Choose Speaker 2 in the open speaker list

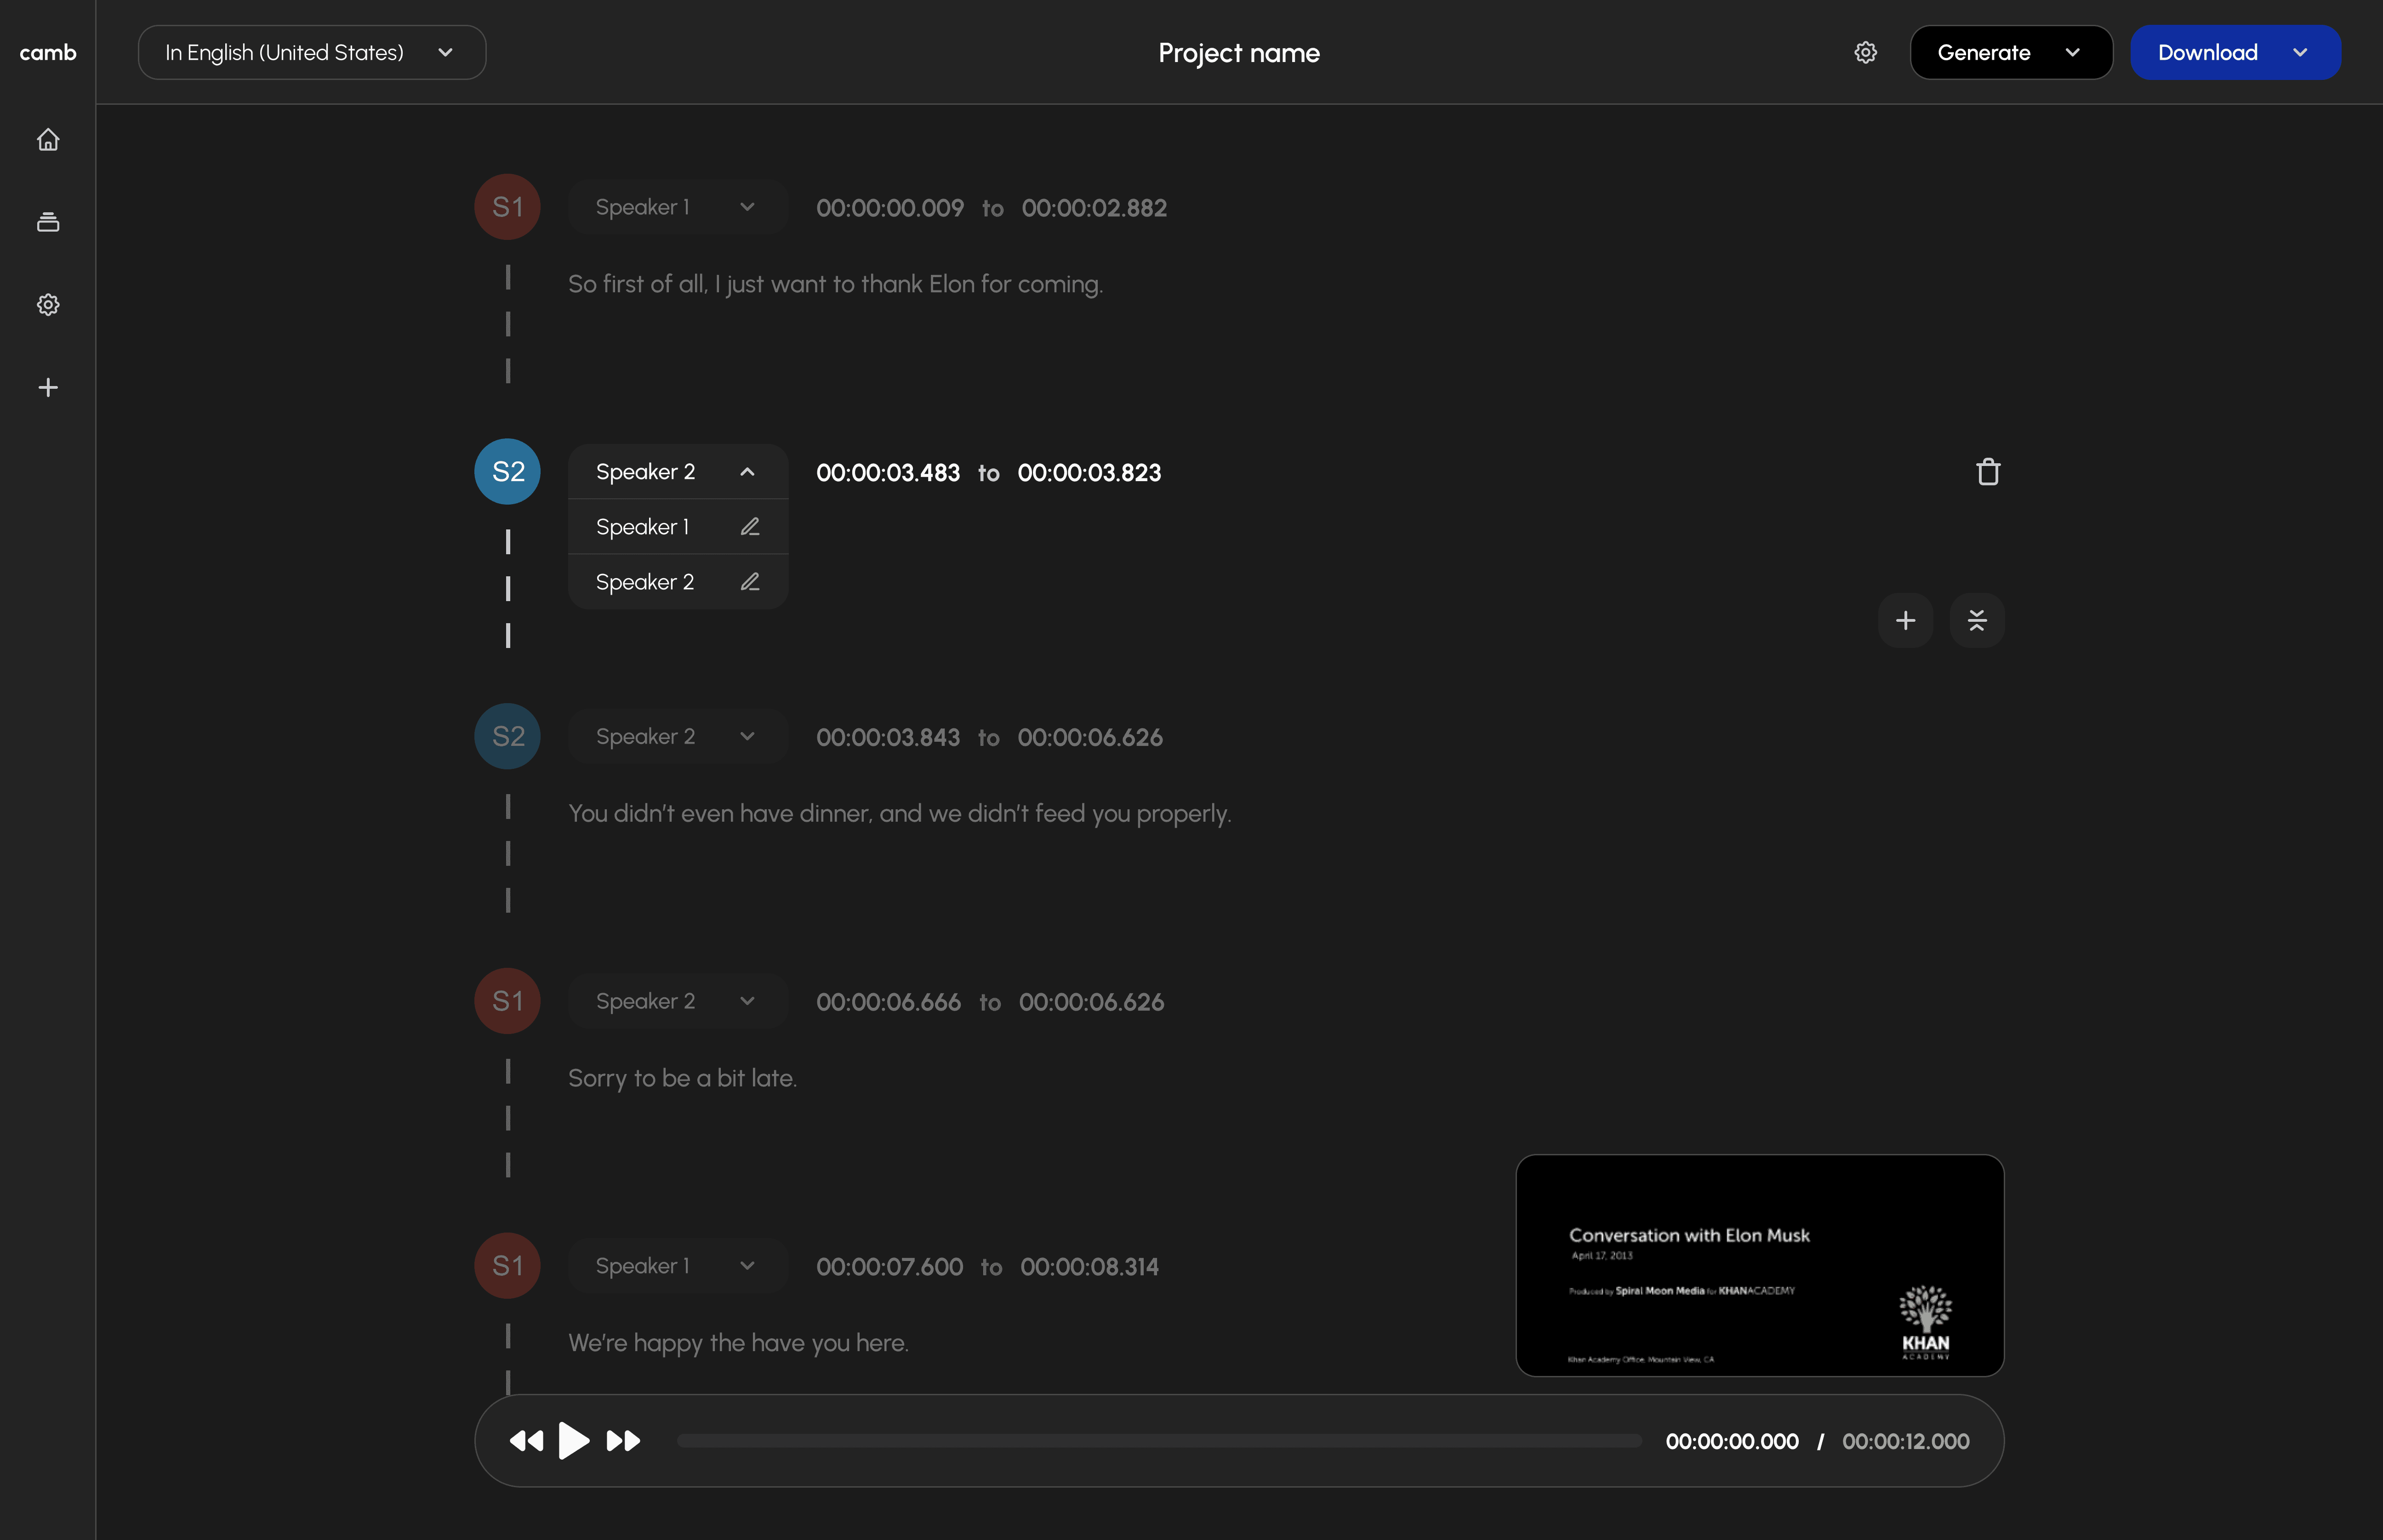(x=644, y=582)
